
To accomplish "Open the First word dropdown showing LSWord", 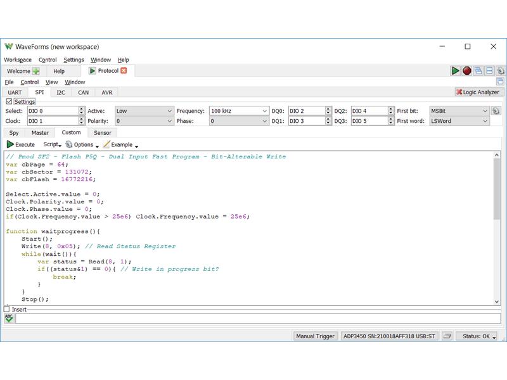I will tap(459, 121).
